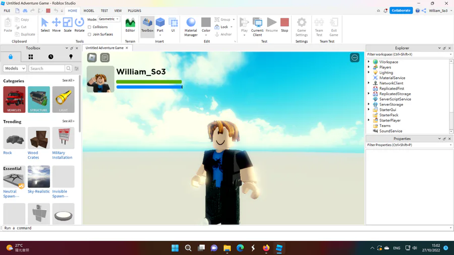
Task: Open Material Manager
Action: click(x=191, y=27)
